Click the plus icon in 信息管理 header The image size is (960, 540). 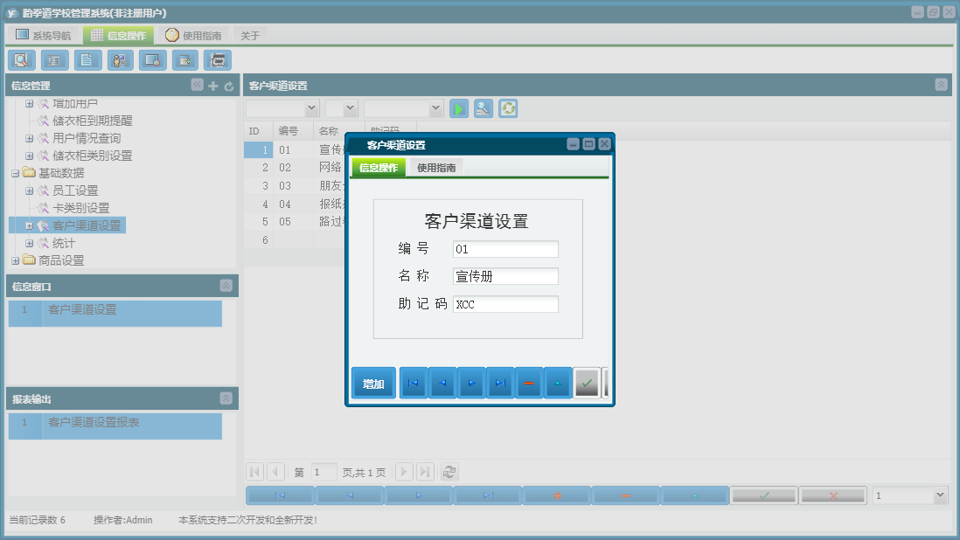(213, 87)
